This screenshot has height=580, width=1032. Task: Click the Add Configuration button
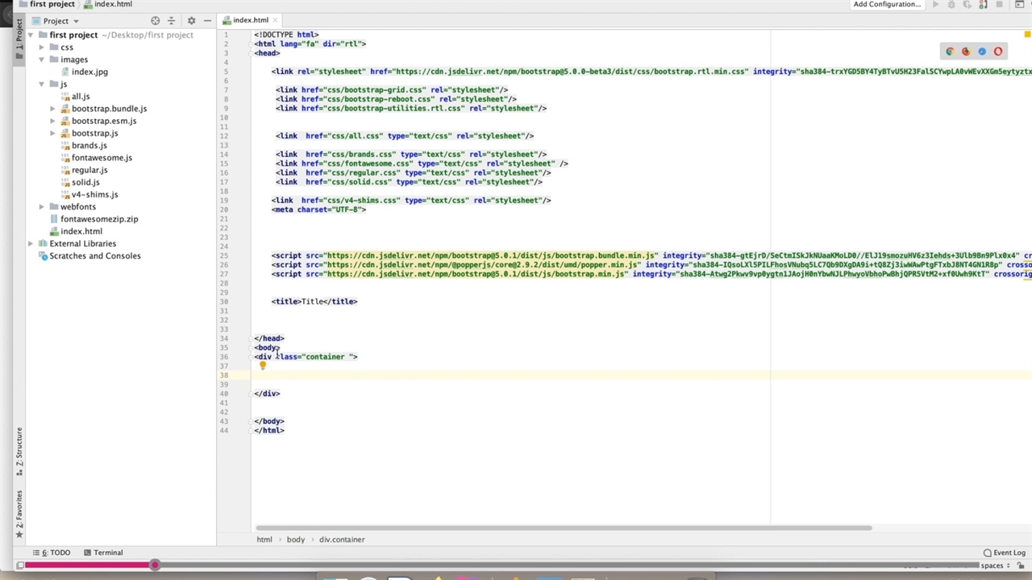(x=886, y=5)
